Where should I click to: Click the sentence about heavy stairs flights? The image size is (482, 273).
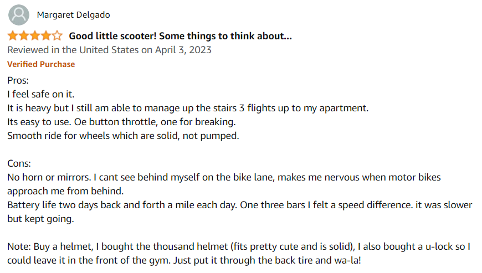click(x=188, y=108)
